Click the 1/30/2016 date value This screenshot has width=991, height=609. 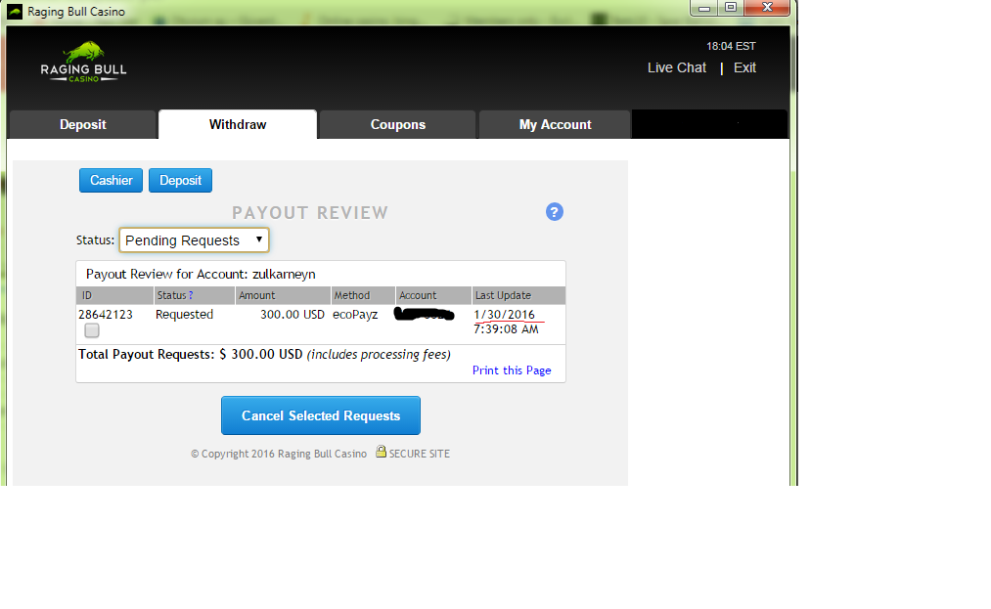pyautogui.click(x=505, y=314)
